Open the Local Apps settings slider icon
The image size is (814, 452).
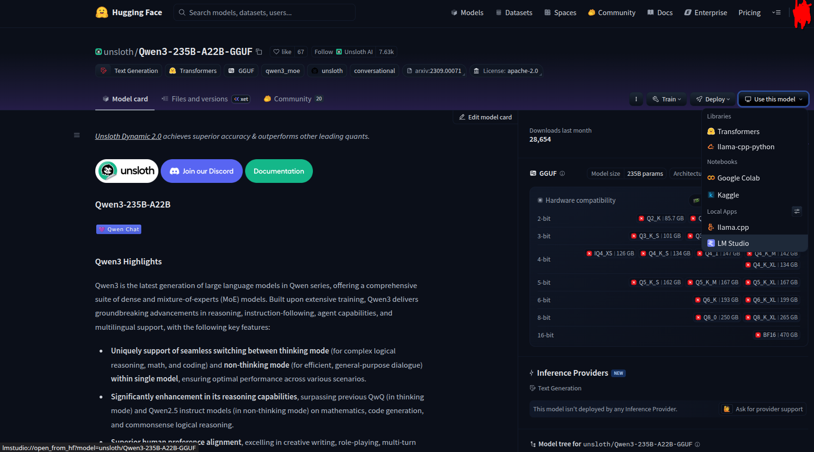point(797,211)
